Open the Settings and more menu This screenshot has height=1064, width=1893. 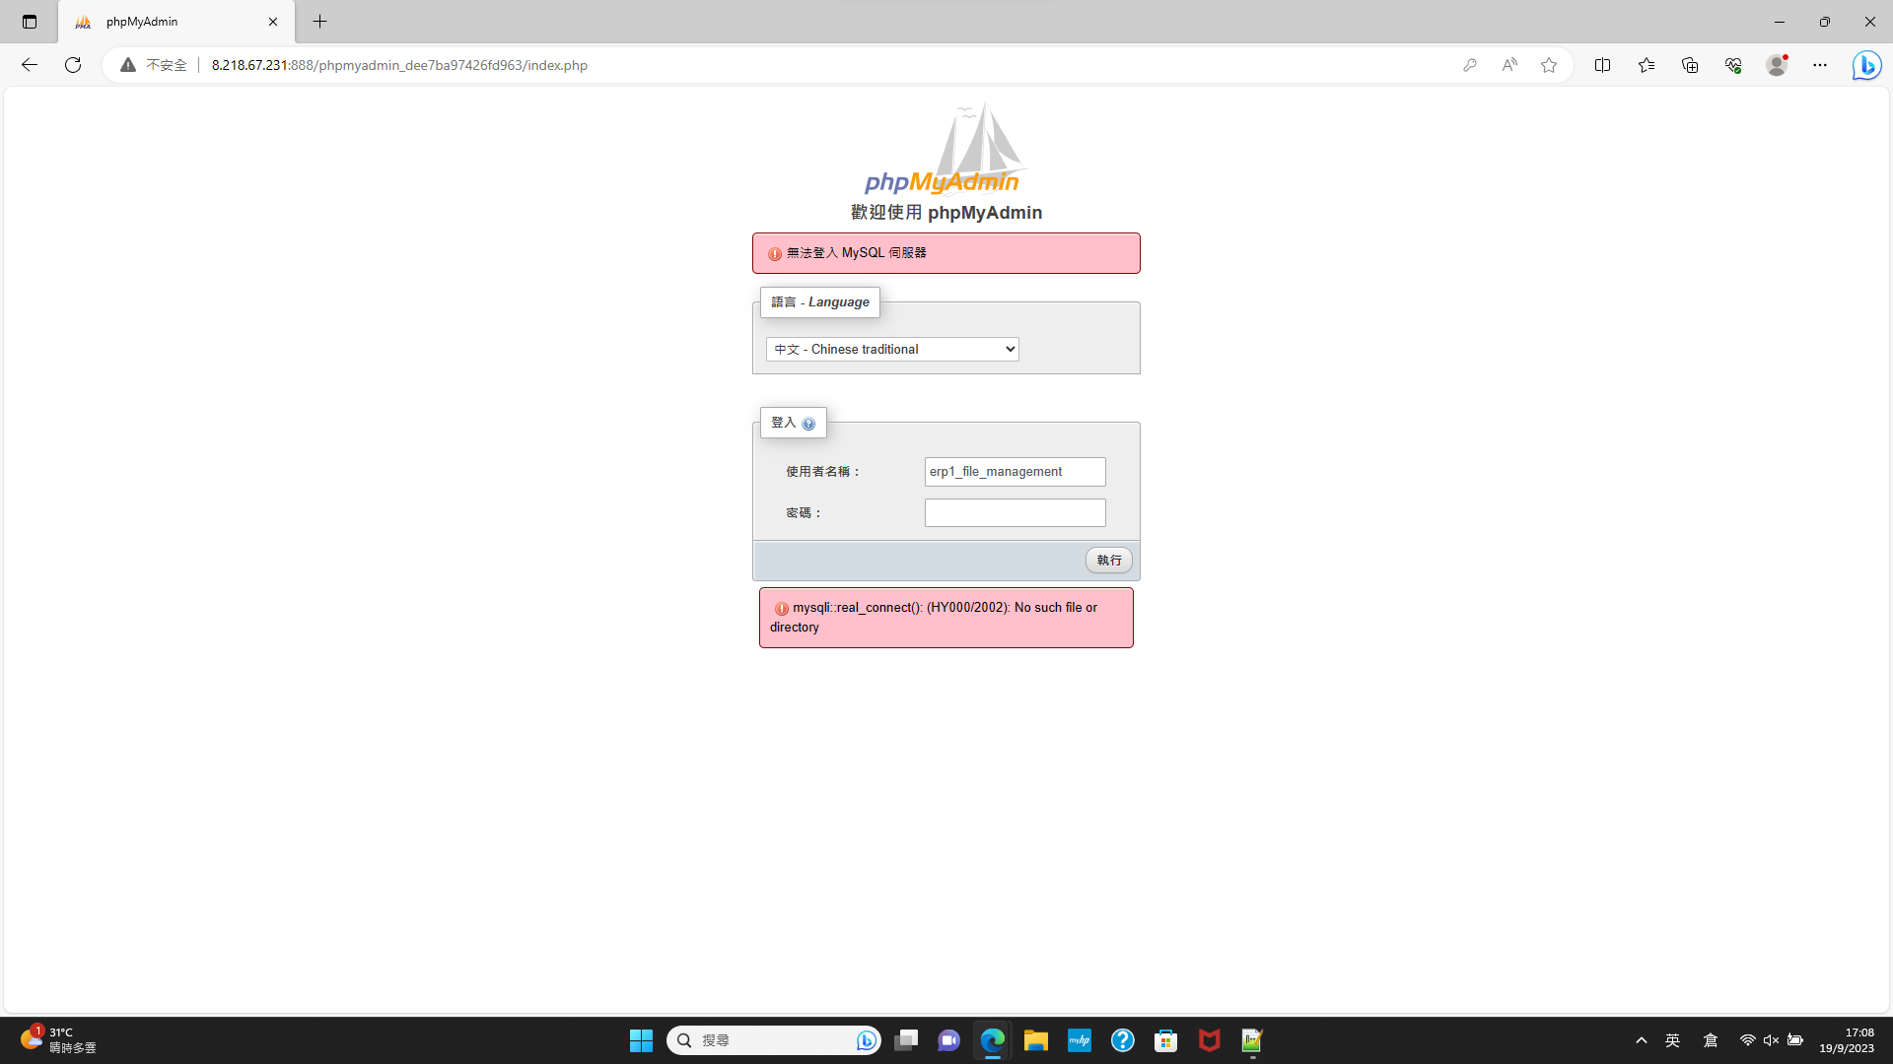point(1820,65)
